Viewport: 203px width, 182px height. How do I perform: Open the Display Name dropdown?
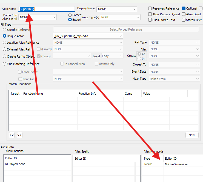click(x=117, y=9)
